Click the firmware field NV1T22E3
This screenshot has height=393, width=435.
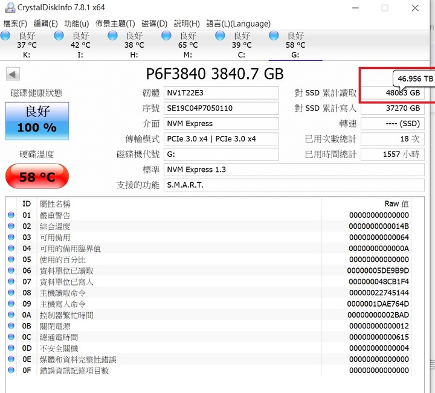pyautogui.click(x=221, y=93)
